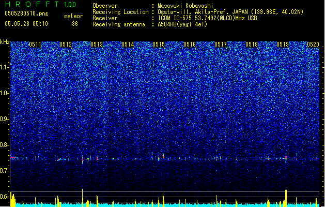Click the Observer label

tap(105, 6)
